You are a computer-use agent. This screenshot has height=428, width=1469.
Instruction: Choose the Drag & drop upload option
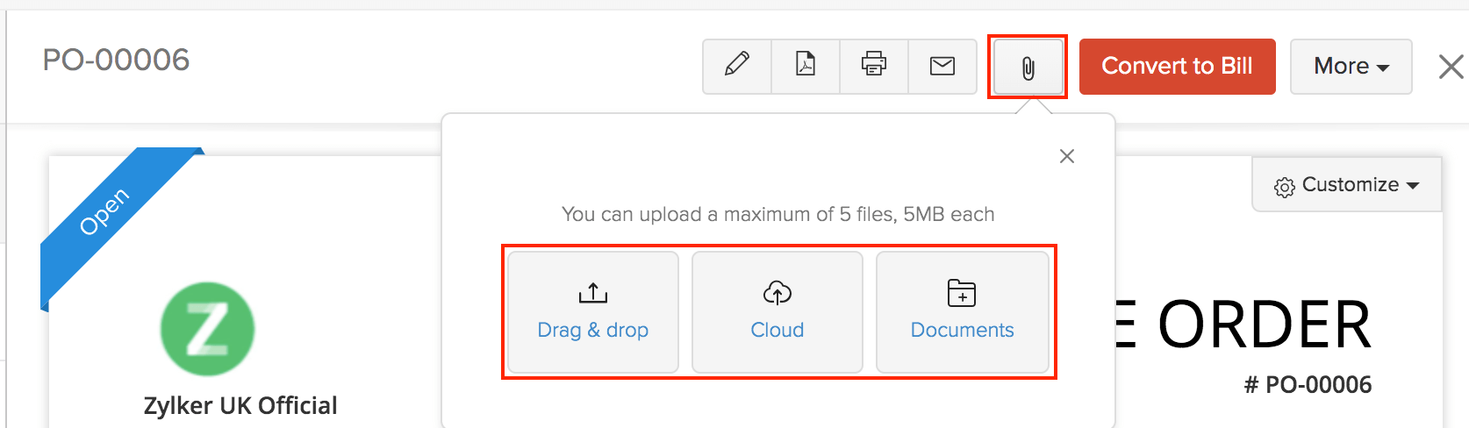tap(593, 312)
